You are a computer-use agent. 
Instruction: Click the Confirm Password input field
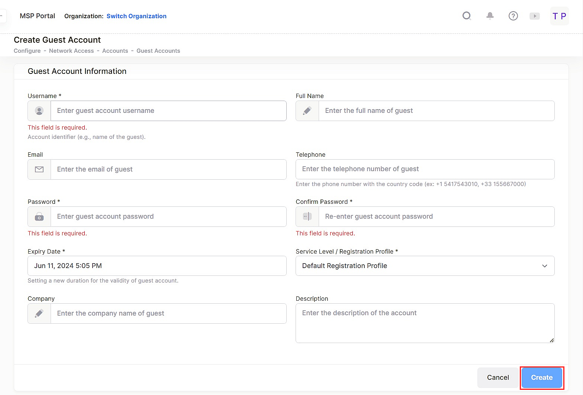[x=436, y=216]
